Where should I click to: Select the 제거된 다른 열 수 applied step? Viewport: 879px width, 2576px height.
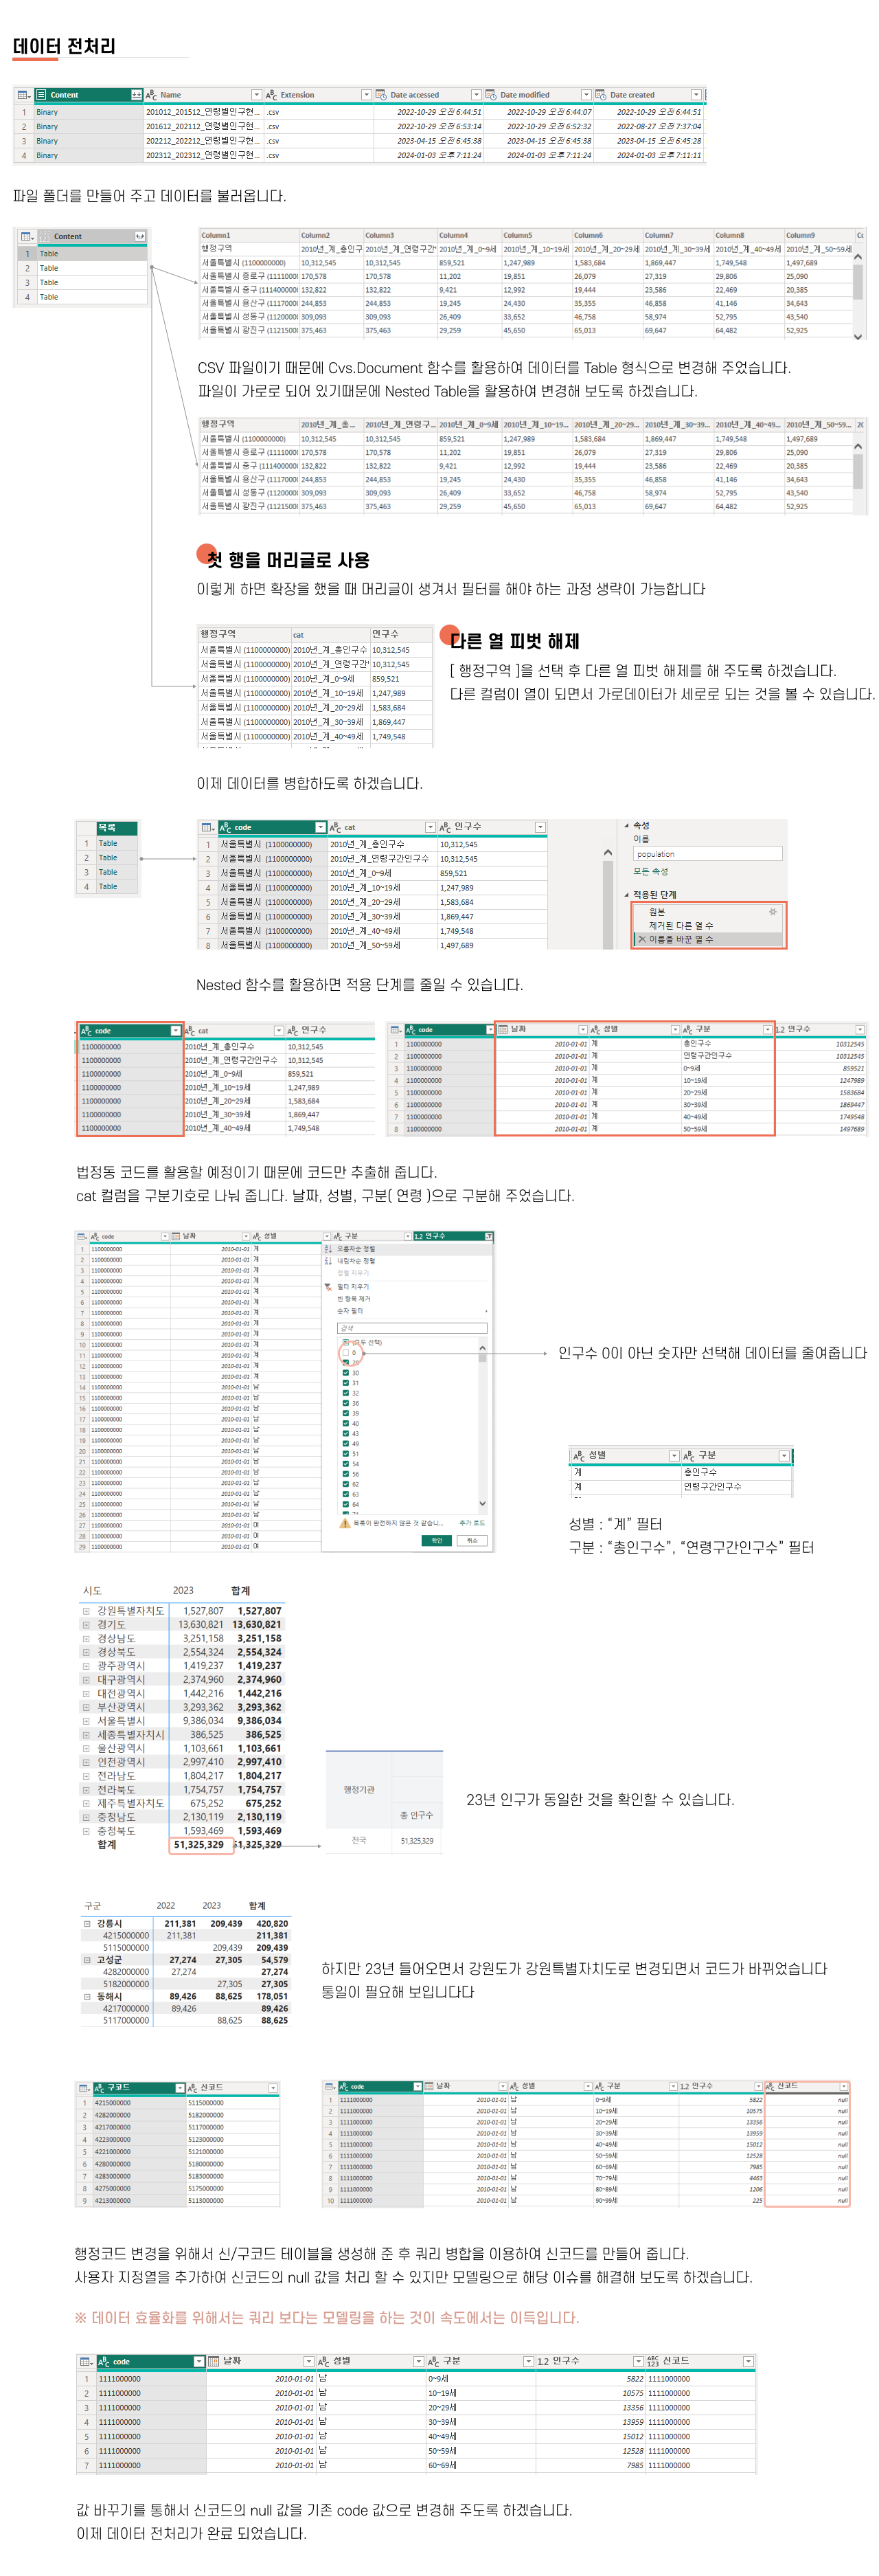(681, 926)
